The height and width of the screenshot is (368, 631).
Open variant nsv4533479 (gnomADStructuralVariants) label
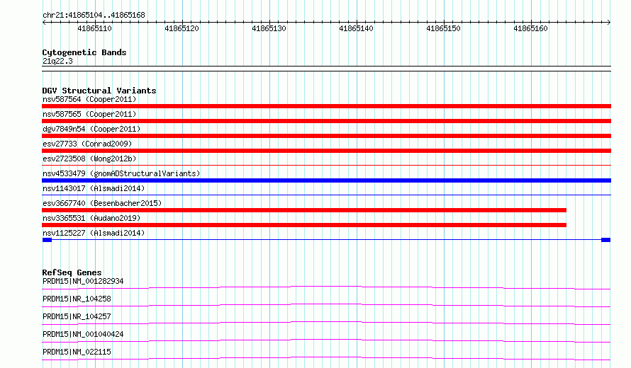pyautogui.click(x=121, y=173)
